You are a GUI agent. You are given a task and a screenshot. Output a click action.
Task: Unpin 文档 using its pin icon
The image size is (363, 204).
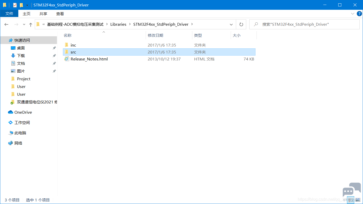pyautogui.click(x=54, y=64)
